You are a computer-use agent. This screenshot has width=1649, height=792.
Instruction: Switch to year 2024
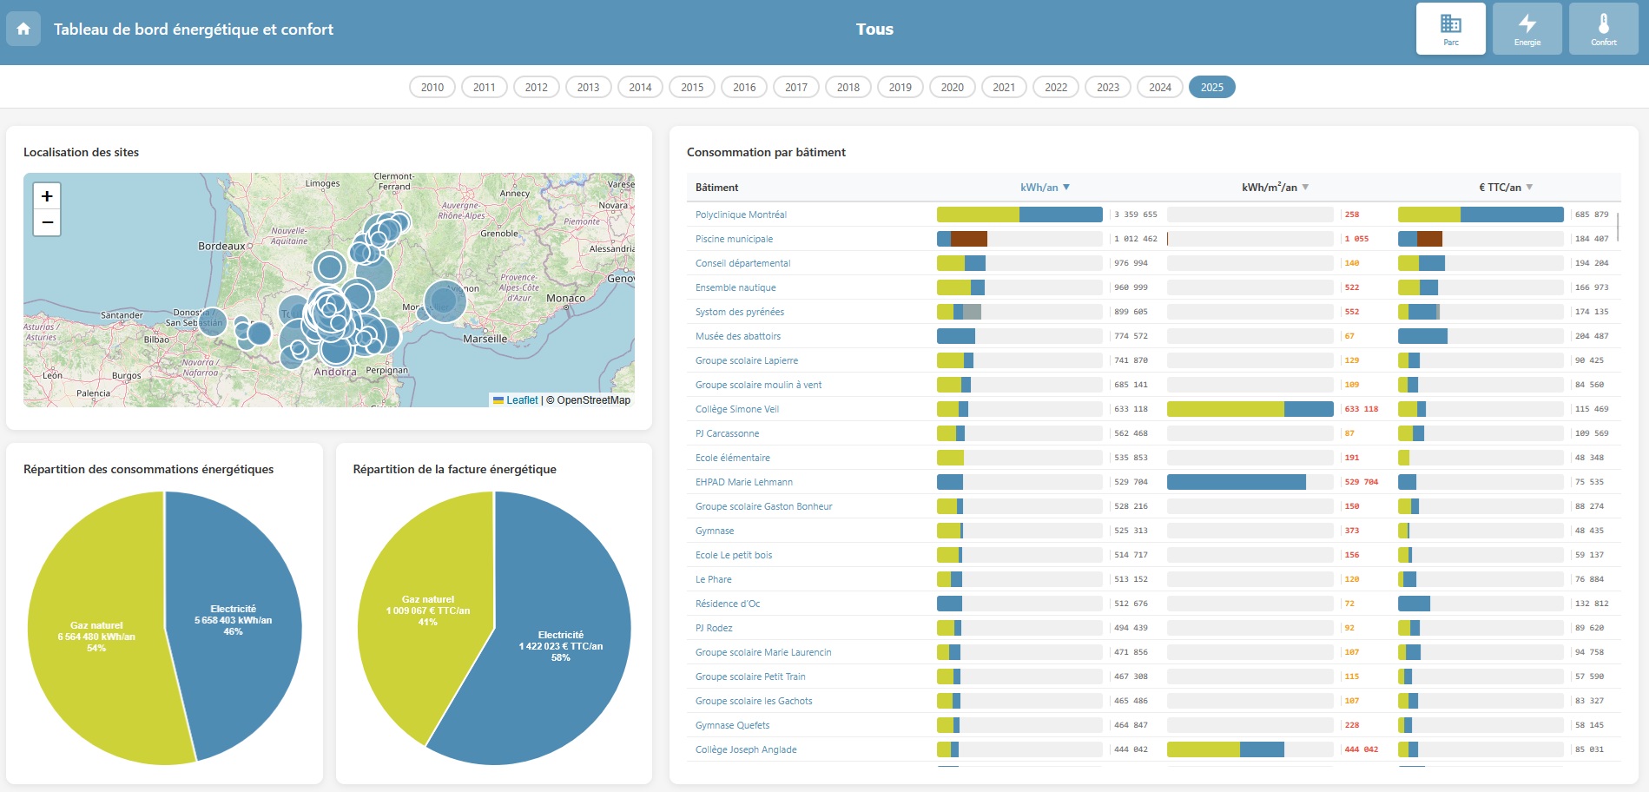pyautogui.click(x=1160, y=87)
